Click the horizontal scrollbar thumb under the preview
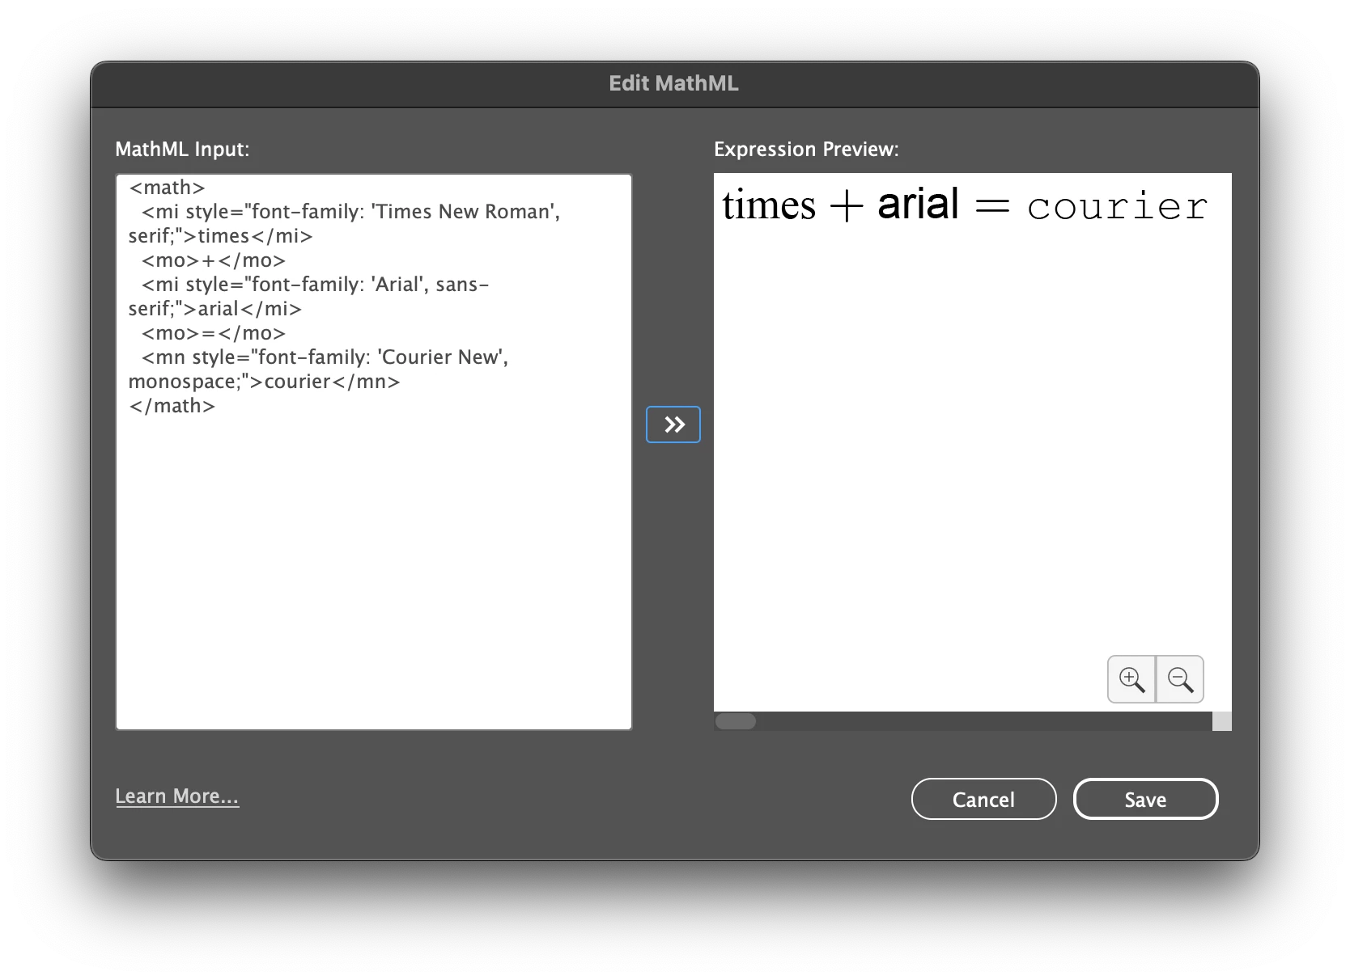This screenshot has height=980, width=1350. point(736,721)
